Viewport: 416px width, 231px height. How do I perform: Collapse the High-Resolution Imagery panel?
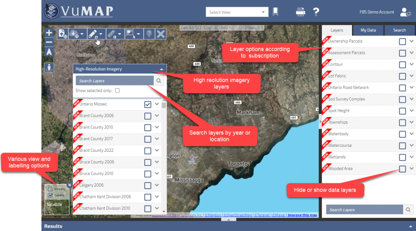(x=161, y=69)
